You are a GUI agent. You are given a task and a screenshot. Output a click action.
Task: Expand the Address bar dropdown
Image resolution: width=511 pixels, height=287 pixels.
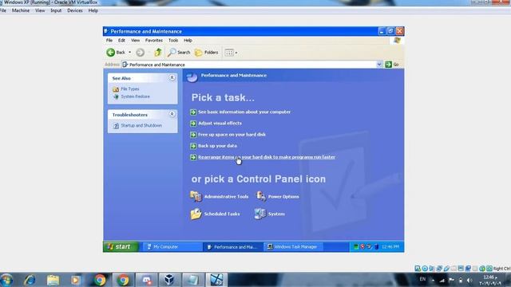point(379,65)
